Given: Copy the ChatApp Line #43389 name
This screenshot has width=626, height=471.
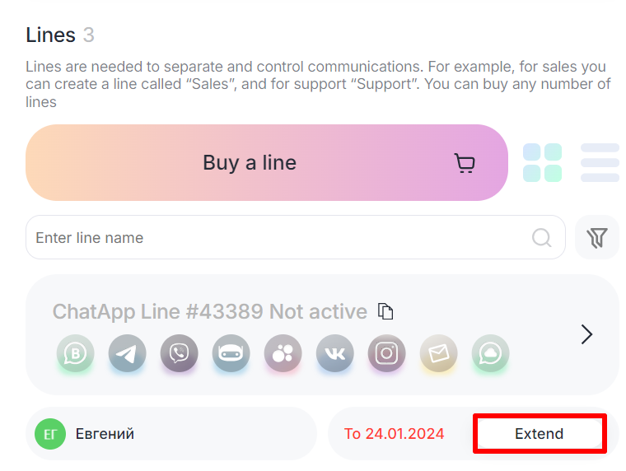Looking at the screenshot, I should pos(385,311).
